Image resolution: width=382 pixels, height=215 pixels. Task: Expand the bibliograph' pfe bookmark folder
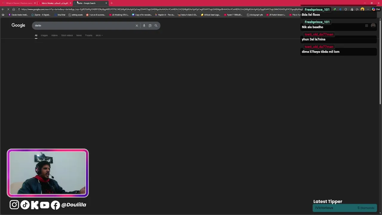pyautogui.click(x=255, y=15)
